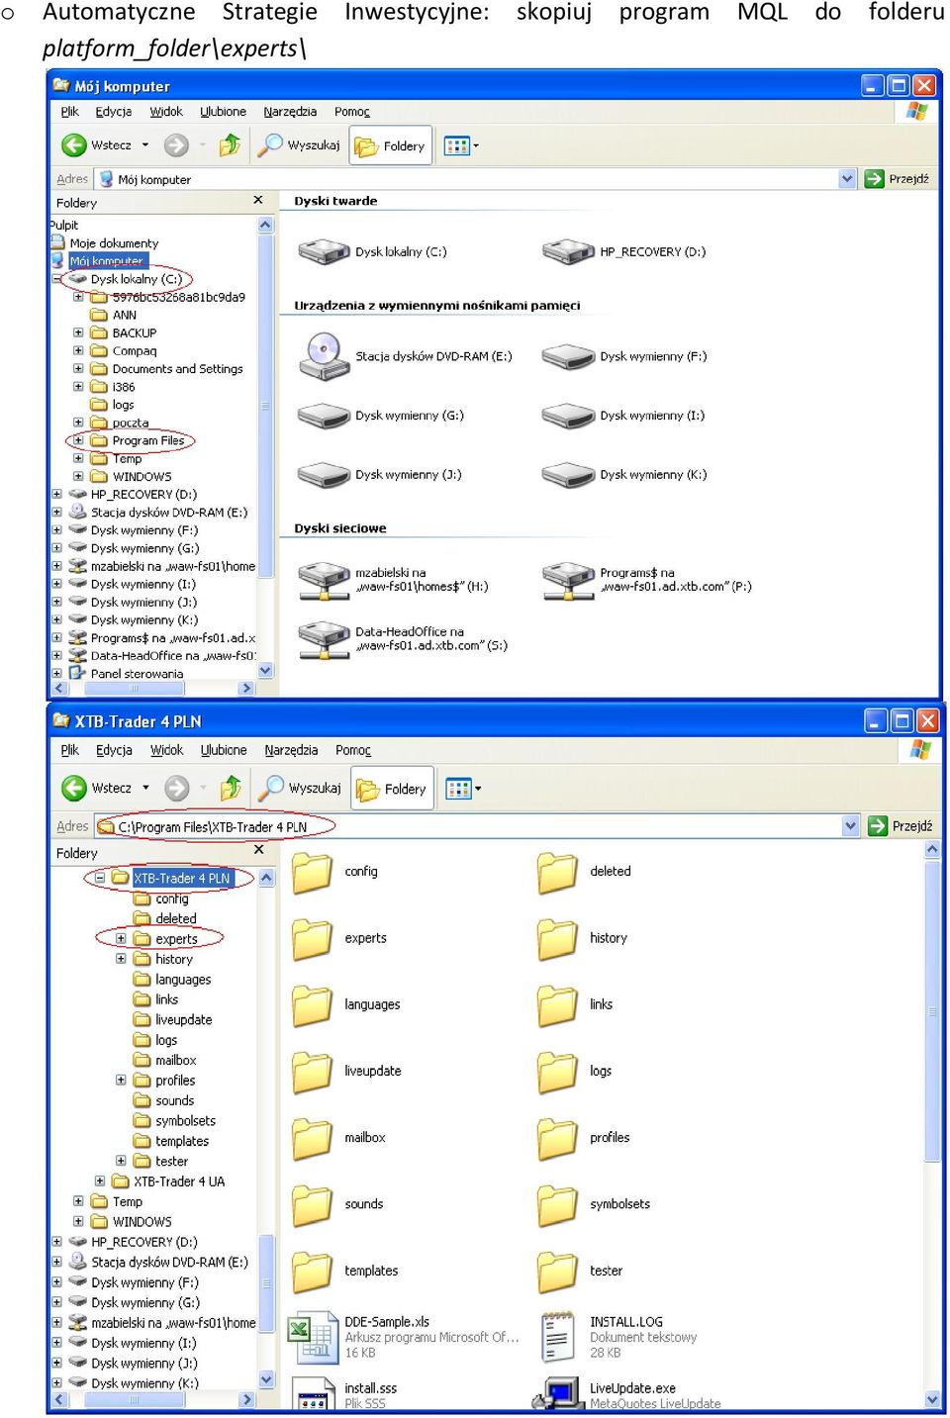Expand experts folder in XTB tree

point(121,938)
